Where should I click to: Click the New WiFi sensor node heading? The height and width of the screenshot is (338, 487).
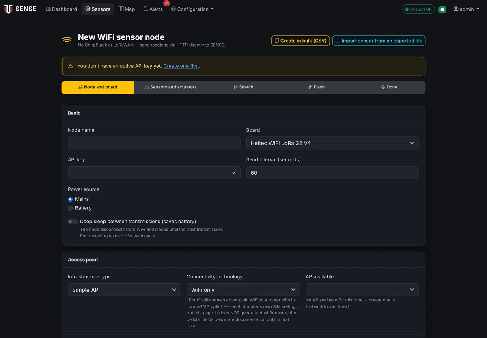pyautogui.click(x=121, y=37)
